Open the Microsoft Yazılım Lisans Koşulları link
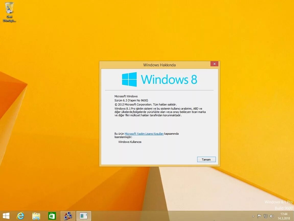This screenshot has width=294, height=221. (144, 134)
